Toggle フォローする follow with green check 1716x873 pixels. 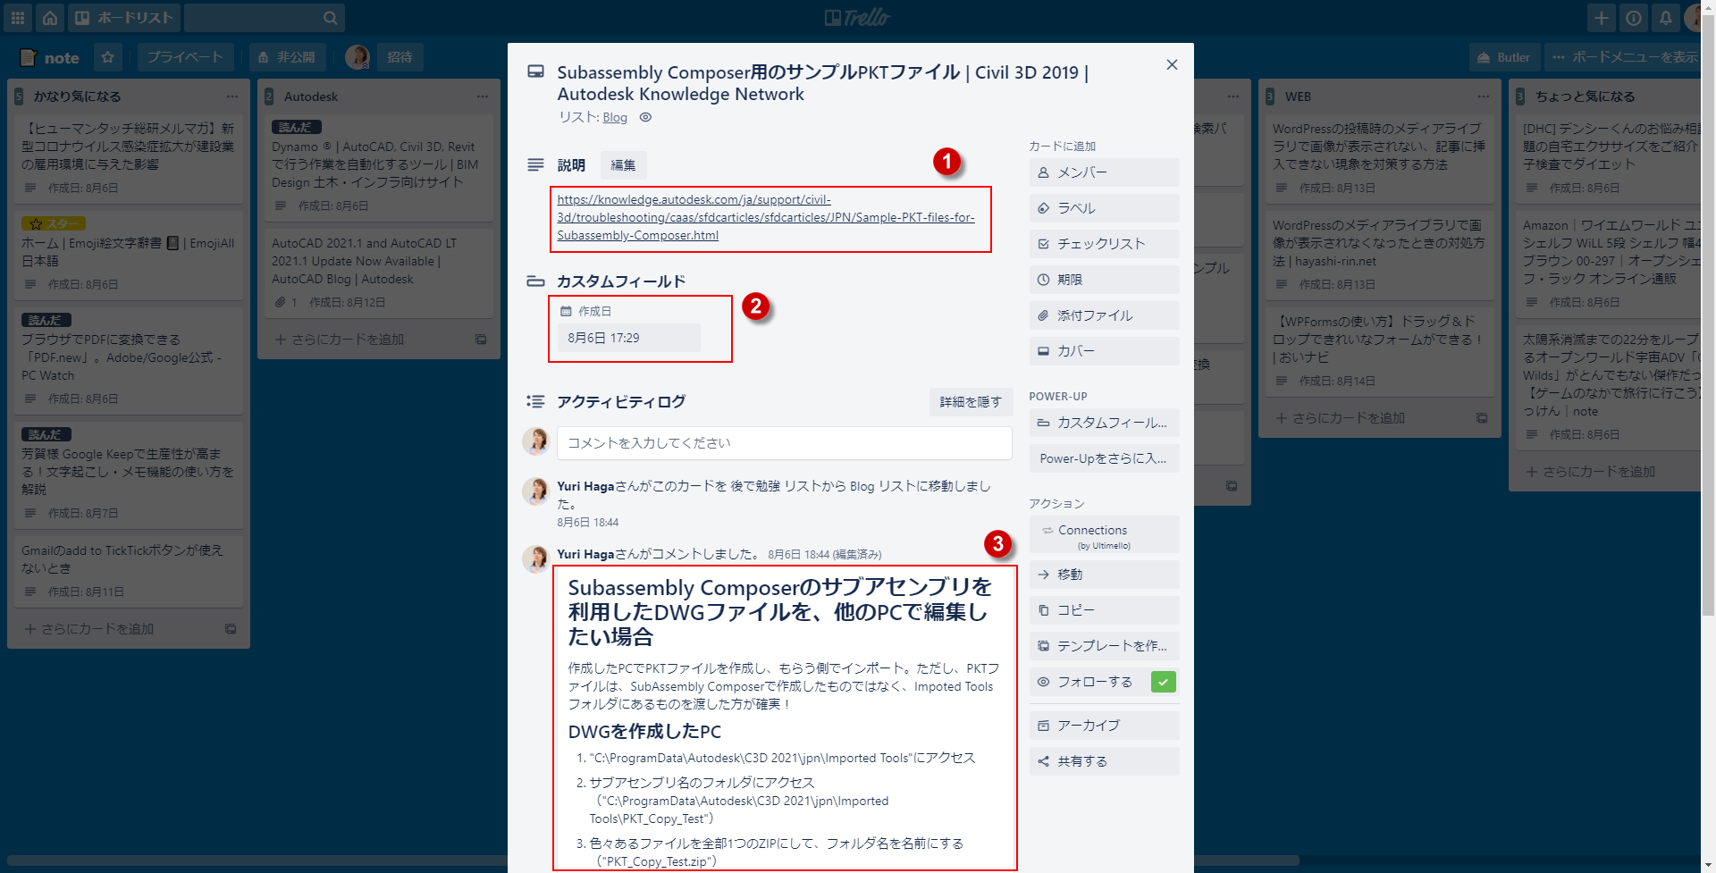tap(1104, 682)
